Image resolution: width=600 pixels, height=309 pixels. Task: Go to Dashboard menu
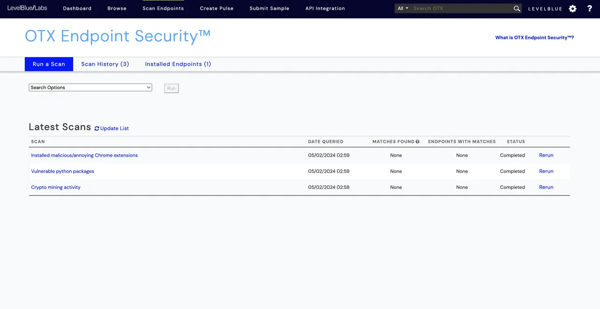pyautogui.click(x=77, y=8)
